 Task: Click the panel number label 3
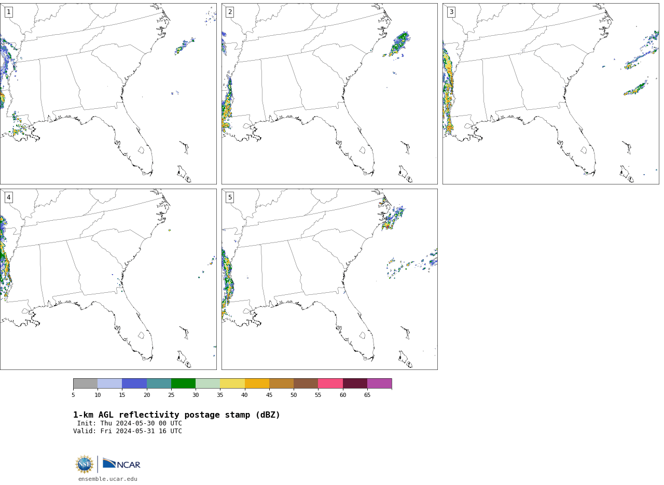click(x=451, y=12)
